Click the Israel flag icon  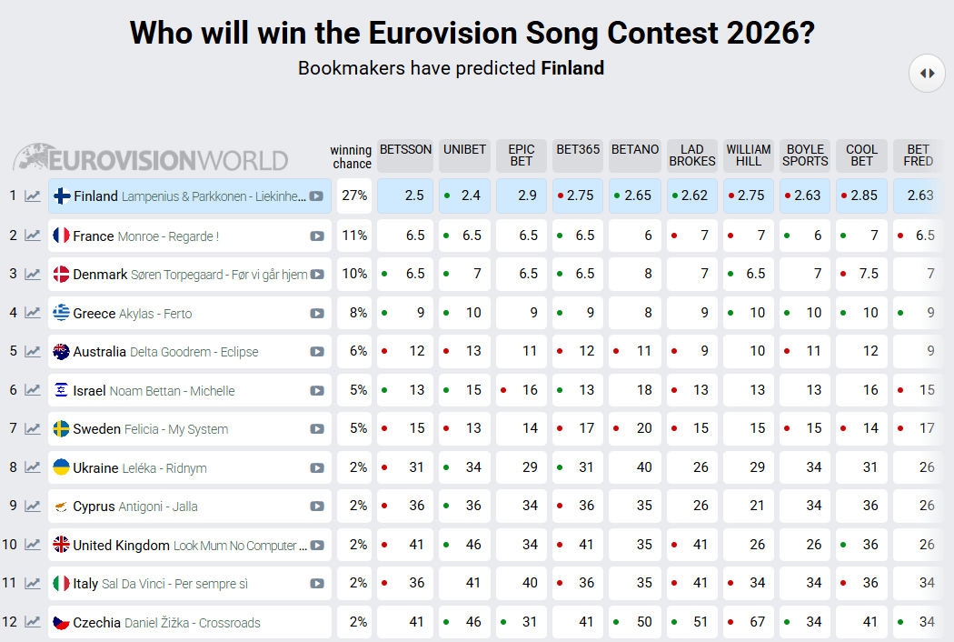click(x=62, y=390)
